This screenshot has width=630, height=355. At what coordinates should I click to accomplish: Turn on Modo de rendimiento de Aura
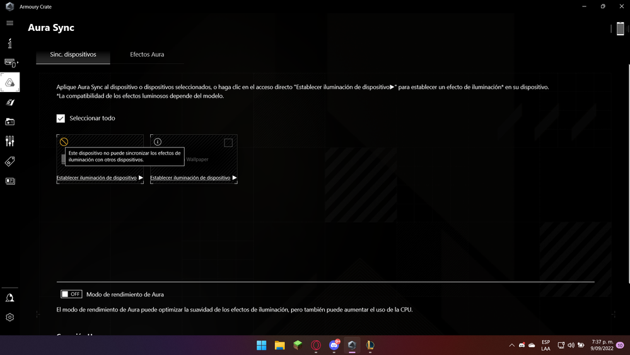pyautogui.click(x=71, y=294)
